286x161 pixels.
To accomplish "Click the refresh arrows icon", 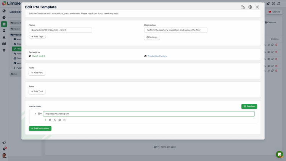I will pyautogui.click(x=279, y=3).
